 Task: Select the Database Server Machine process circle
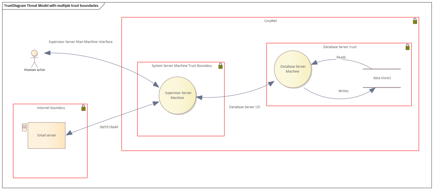click(x=293, y=69)
